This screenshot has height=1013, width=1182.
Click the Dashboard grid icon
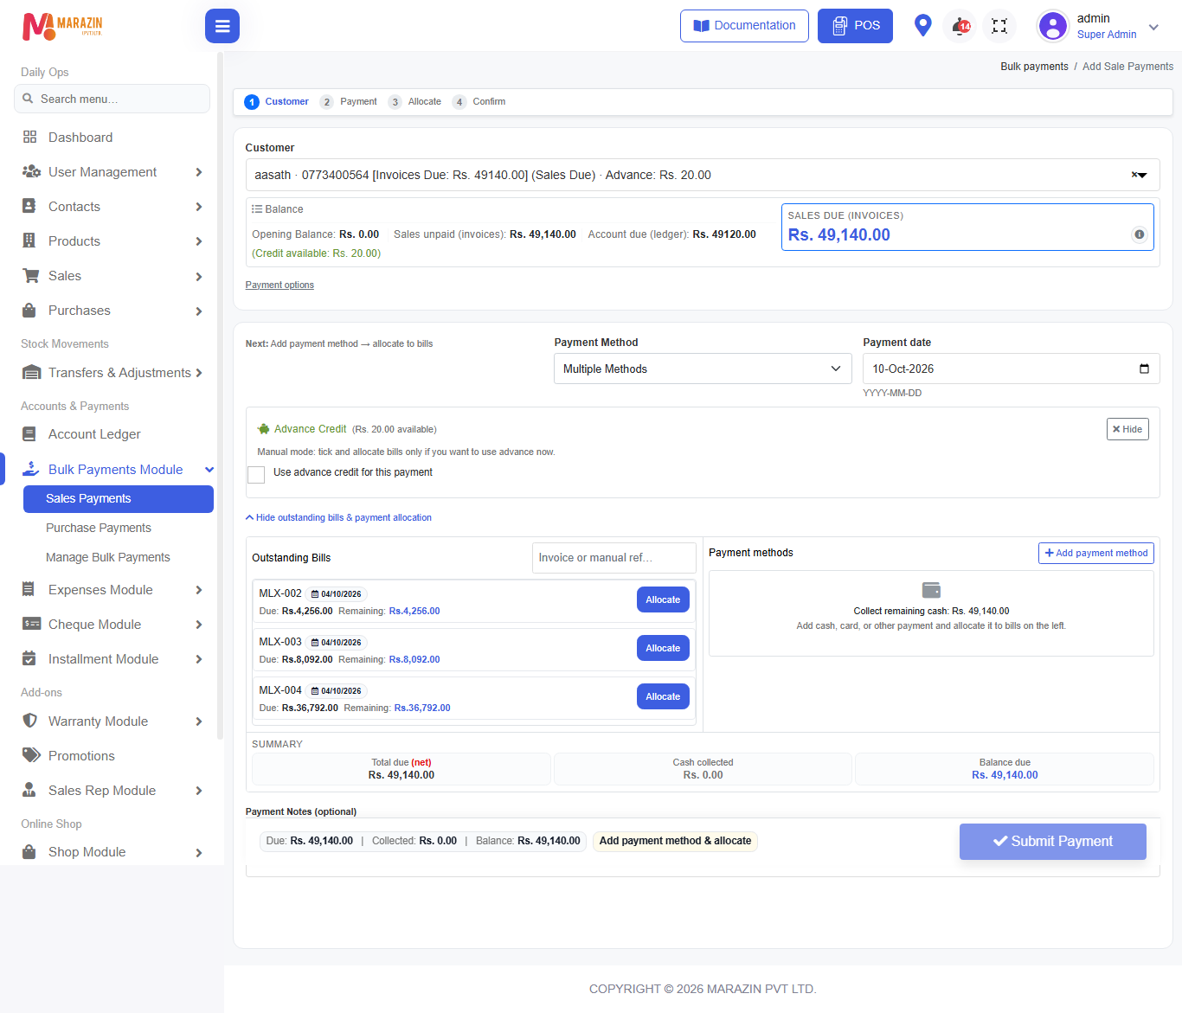(x=30, y=137)
